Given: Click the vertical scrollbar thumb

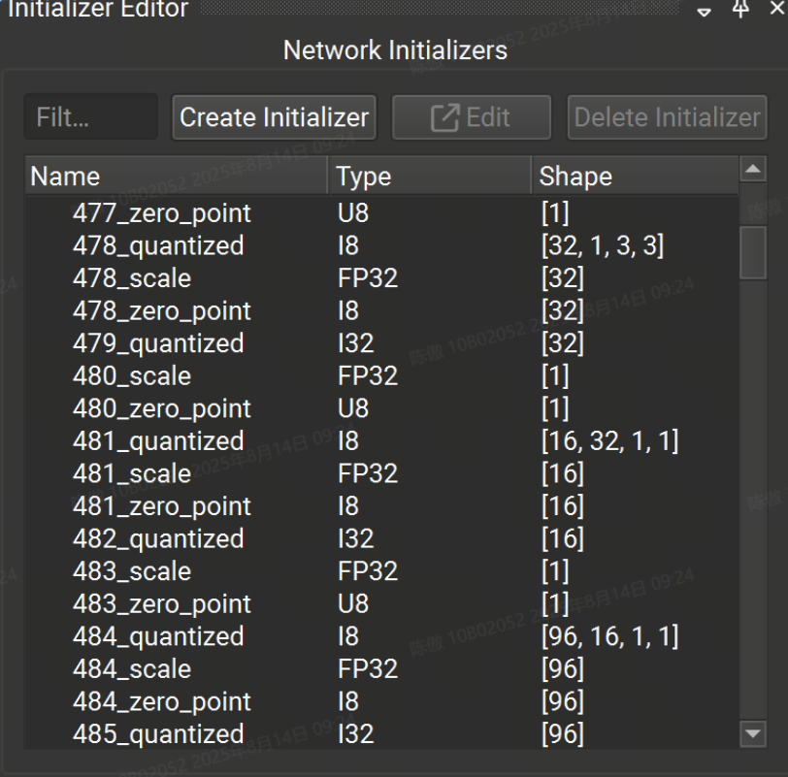Looking at the screenshot, I should (753, 252).
